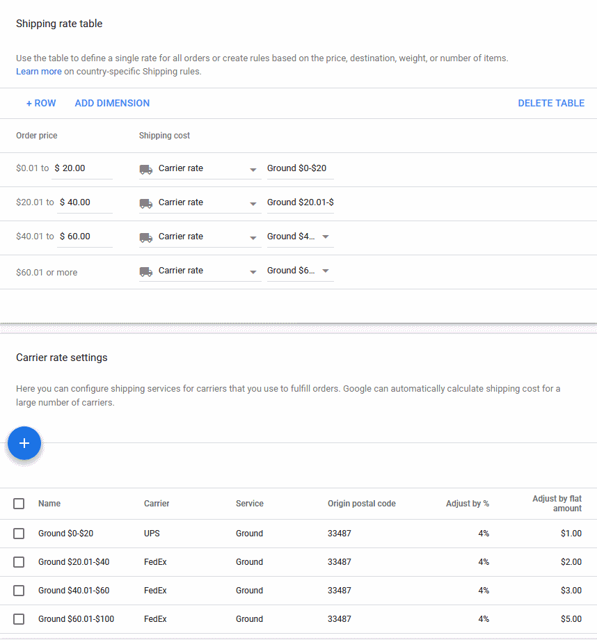Viewport: 597px width, 640px height.
Task: Open the Learn more link
Action: click(39, 71)
